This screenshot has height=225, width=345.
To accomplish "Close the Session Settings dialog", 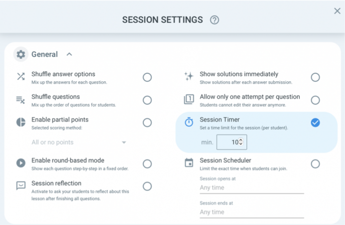I will coord(337,11).
